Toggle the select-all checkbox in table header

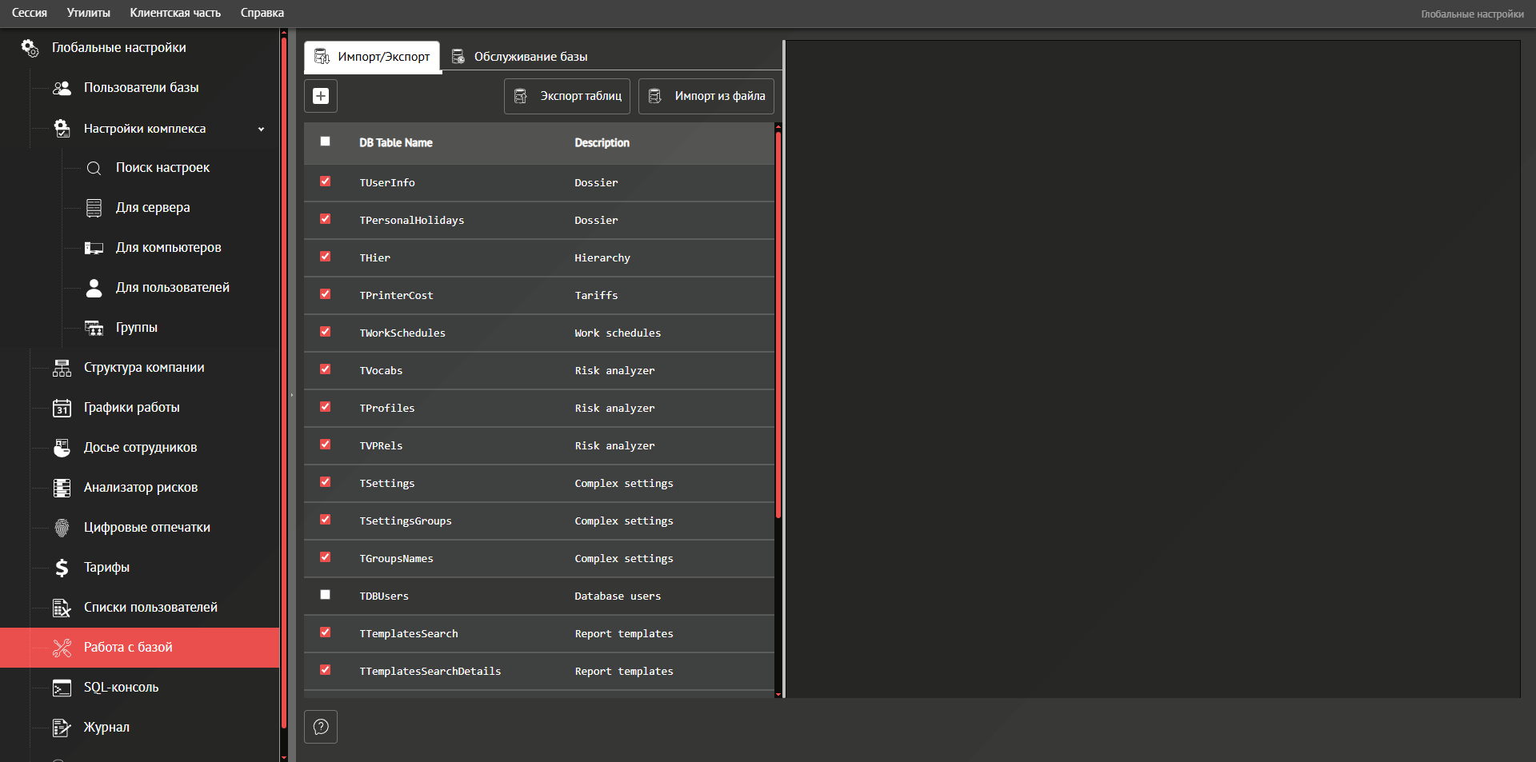tap(325, 142)
